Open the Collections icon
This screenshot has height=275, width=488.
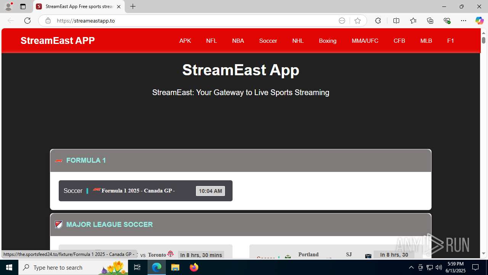(x=430, y=21)
